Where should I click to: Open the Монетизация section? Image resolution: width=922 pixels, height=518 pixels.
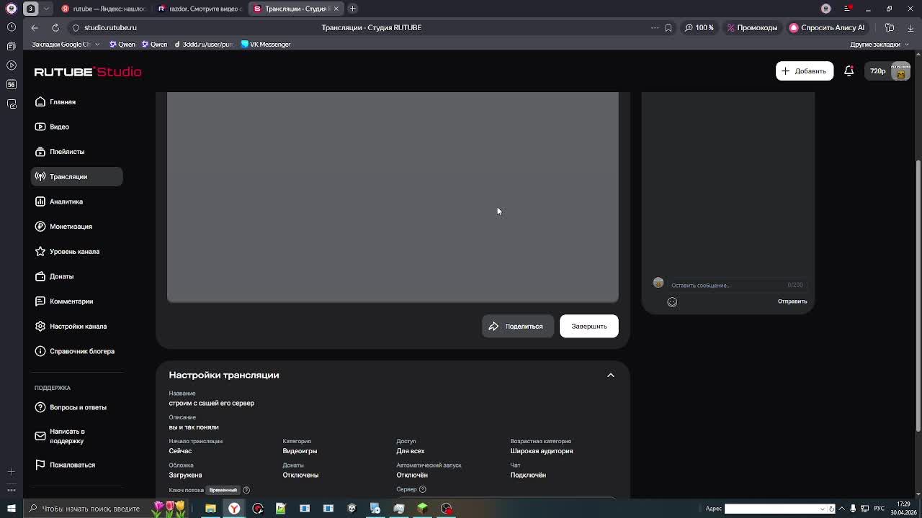click(x=76, y=227)
